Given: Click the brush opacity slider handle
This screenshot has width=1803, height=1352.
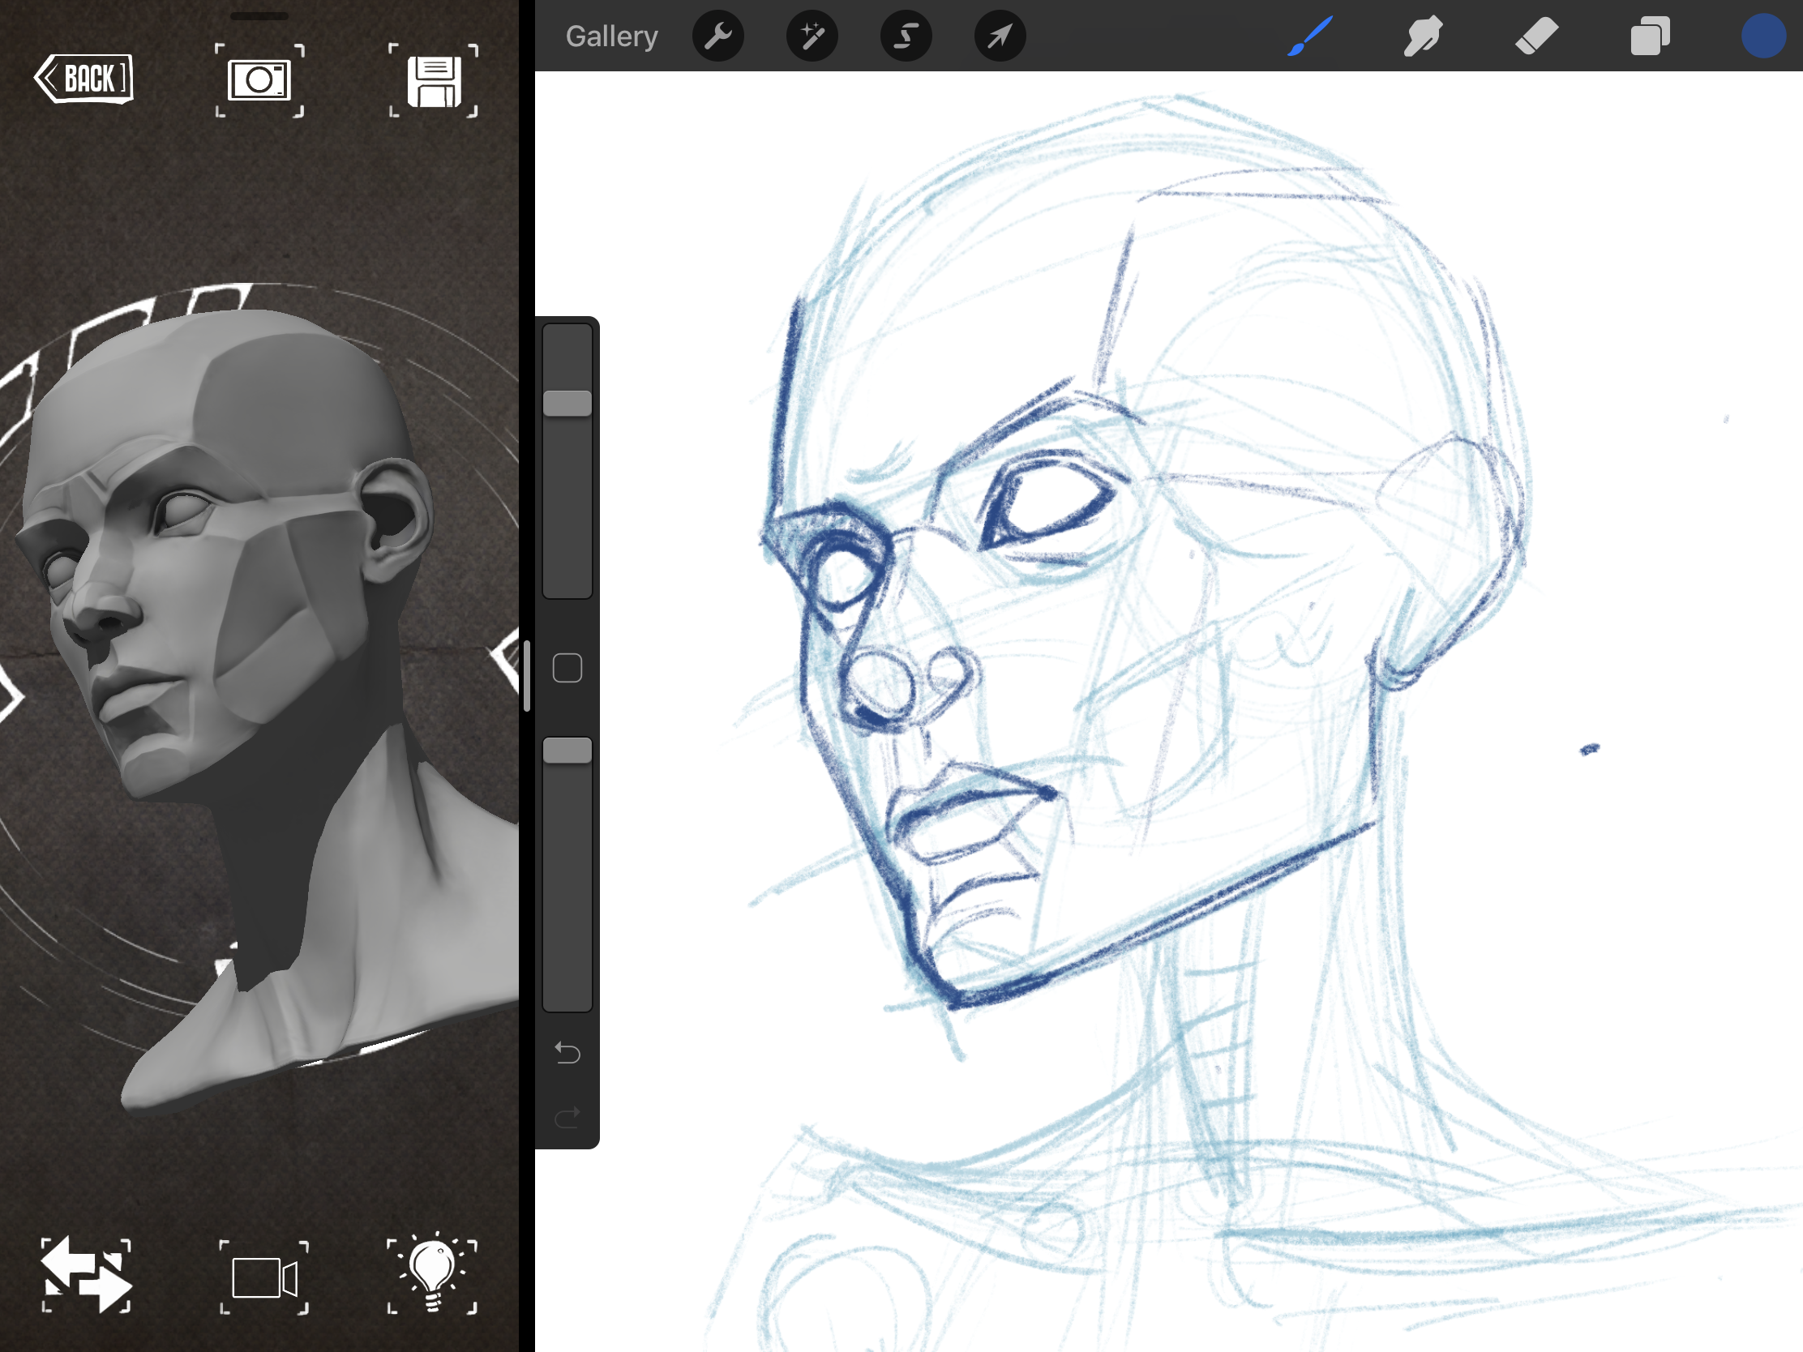Looking at the screenshot, I should [567, 751].
